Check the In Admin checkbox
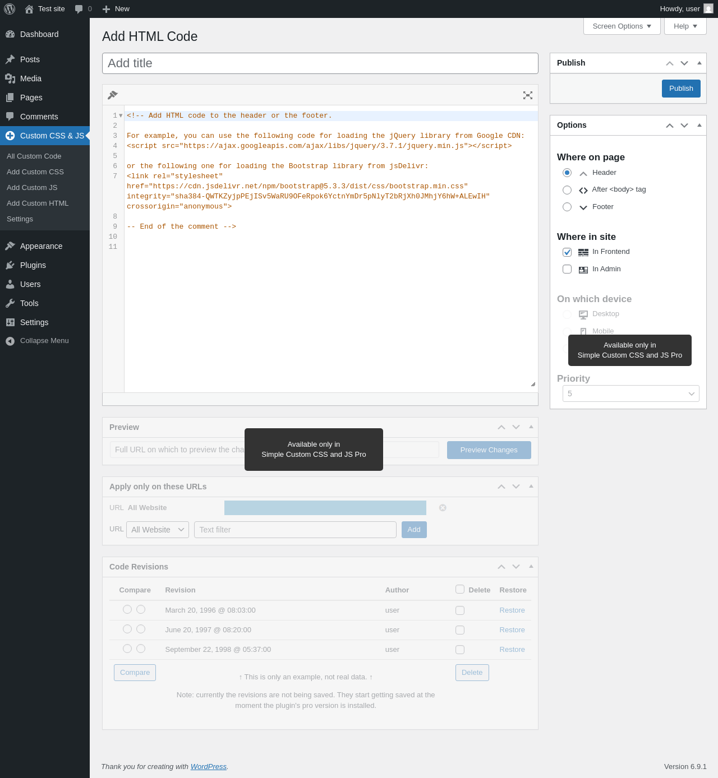The height and width of the screenshot is (778, 718). [567, 269]
